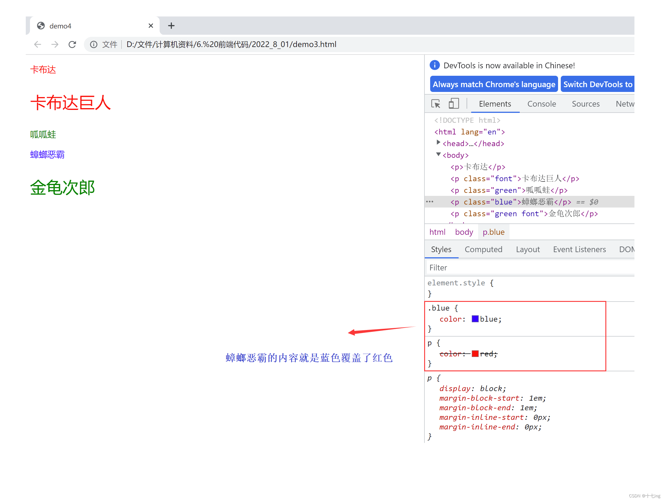Collapse the body element node
Viewport: 665px width, 501px height.
(438, 155)
